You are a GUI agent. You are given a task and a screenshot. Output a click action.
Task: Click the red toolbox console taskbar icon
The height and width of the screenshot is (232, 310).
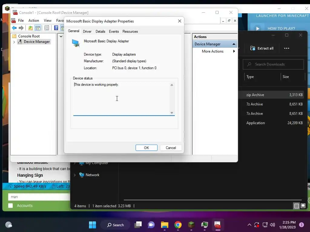(217, 225)
